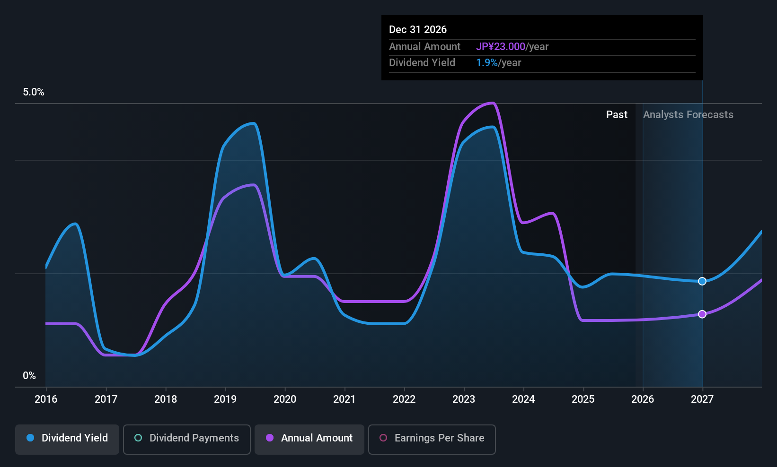Click the Past region label
Screen dimensions: 777x467
pyautogui.click(x=617, y=115)
